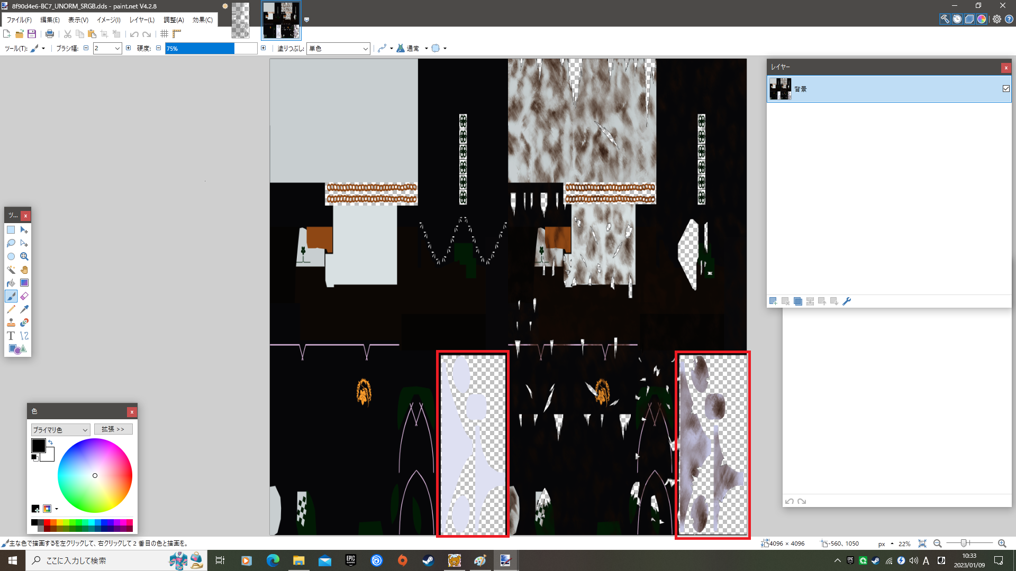Select the Paint Bucket tool
The width and height of the screenshot is (1016, 571).
11,283
